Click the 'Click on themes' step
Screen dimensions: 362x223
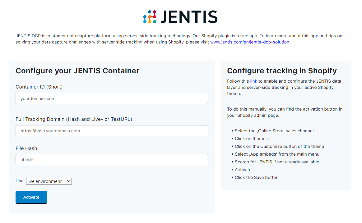(x=251, y=139)
